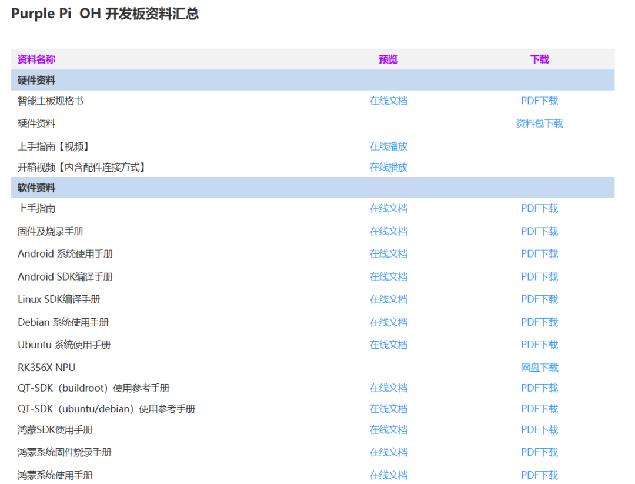Select the 软件资料 section header row
The image size is (635, 484).
click(x=313, y=188)
